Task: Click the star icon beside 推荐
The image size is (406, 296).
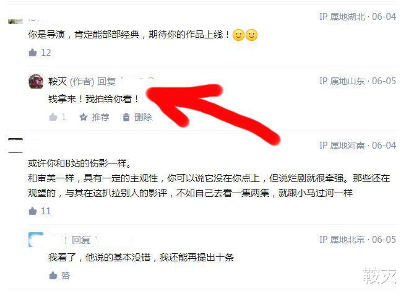Action: (x=84, y=117)
